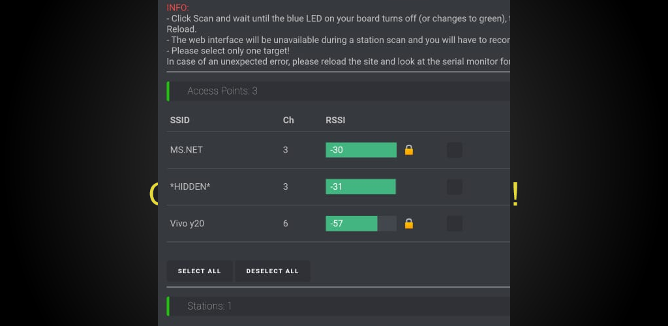Check the Vivo y20 target checkbox

455,224
